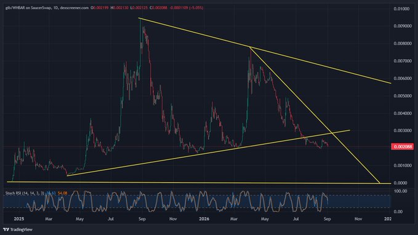This screenshot has height=235, width=418.
Task: Click the 0.008000 price axis label
Action: [402, 44]
